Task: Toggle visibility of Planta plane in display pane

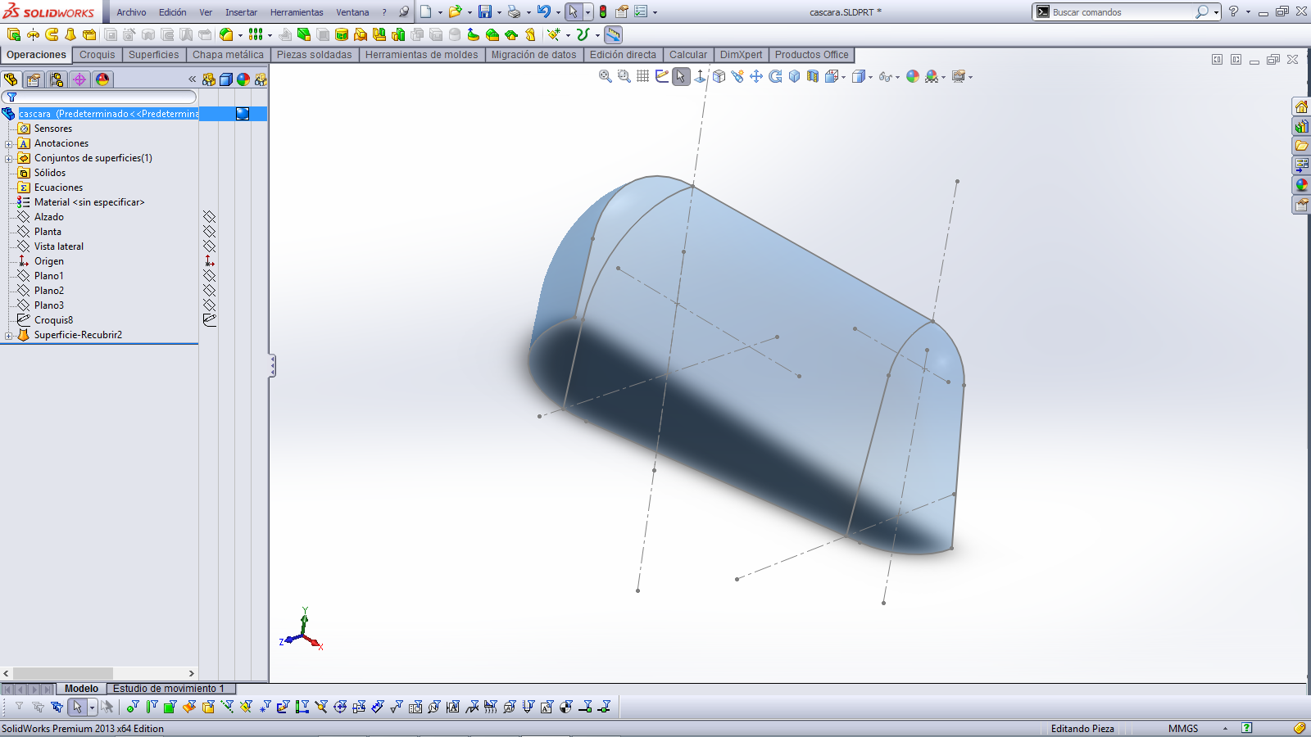Action: (x=209, y=232)
